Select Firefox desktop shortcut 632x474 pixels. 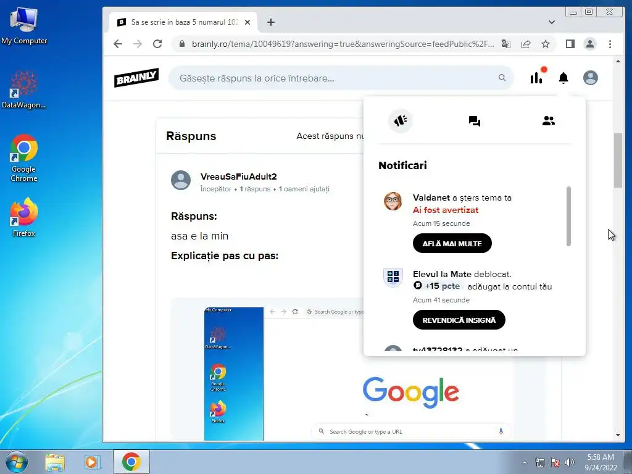point(24,218)
